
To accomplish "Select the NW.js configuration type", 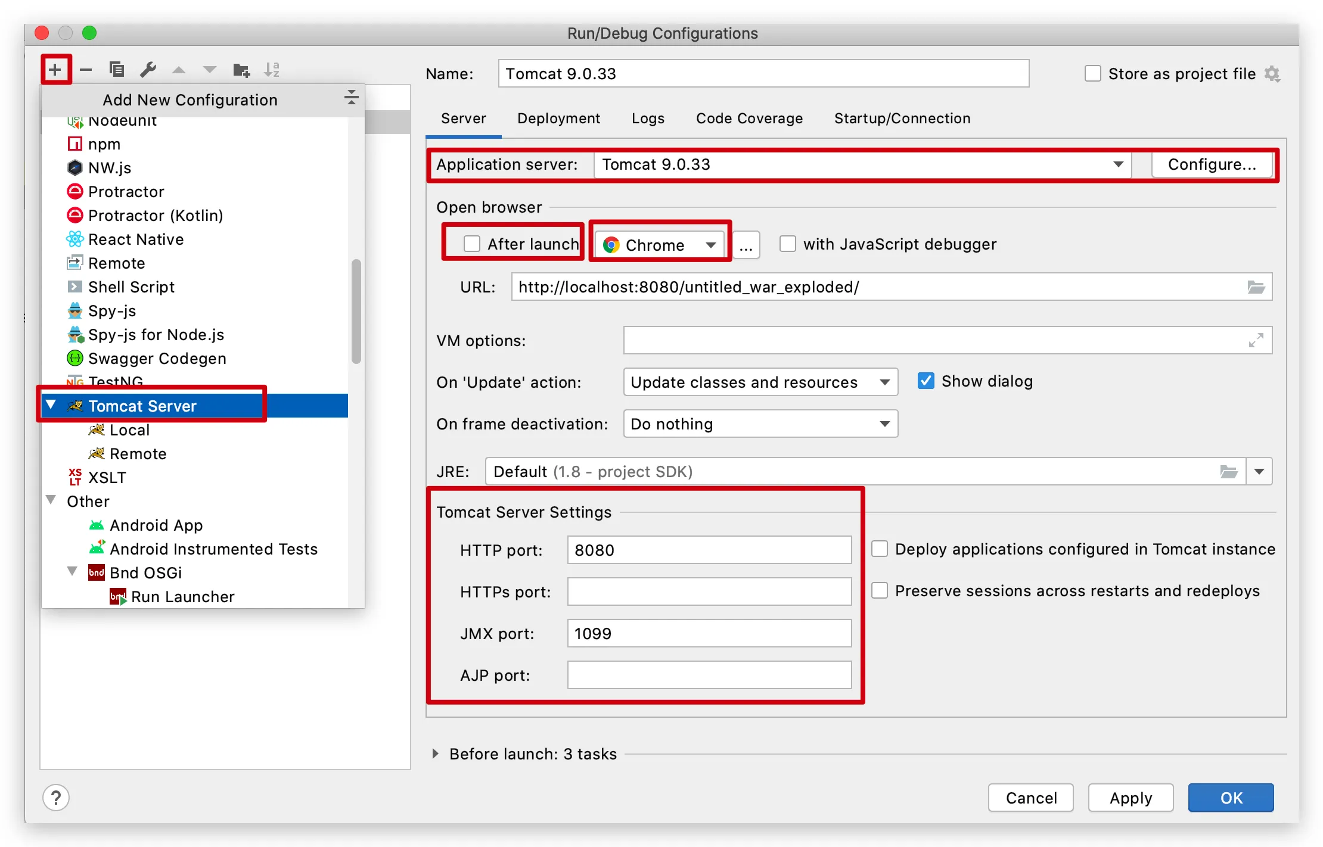I will 195,168.
